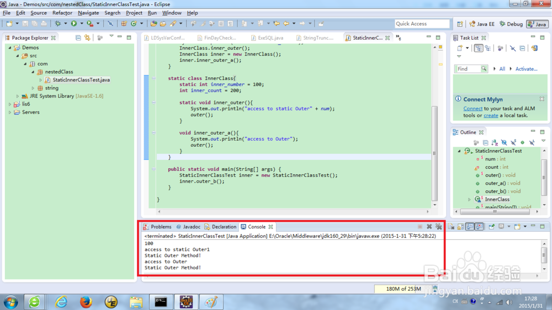Click Internet Explorer icon on taskbar

61,302
